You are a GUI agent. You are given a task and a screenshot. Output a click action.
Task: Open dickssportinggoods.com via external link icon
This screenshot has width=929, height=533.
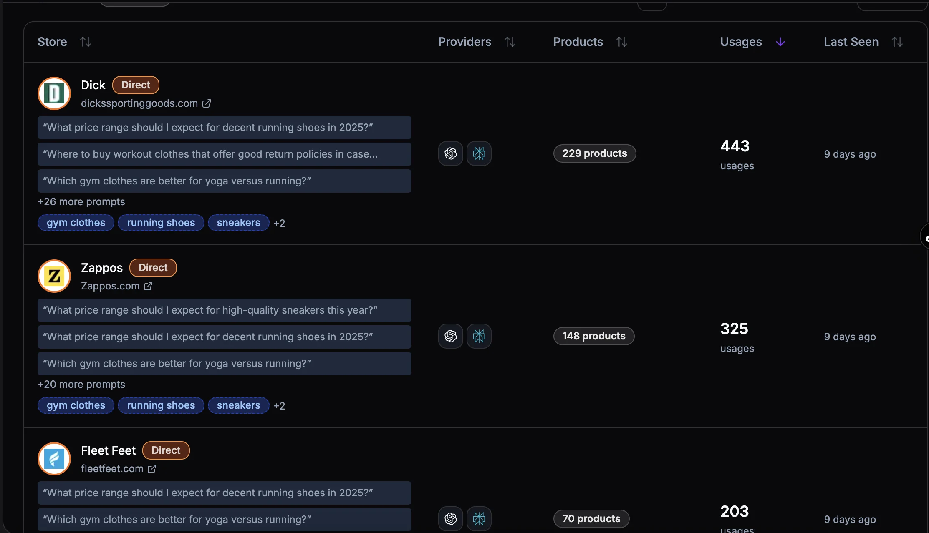coord(207,103)
